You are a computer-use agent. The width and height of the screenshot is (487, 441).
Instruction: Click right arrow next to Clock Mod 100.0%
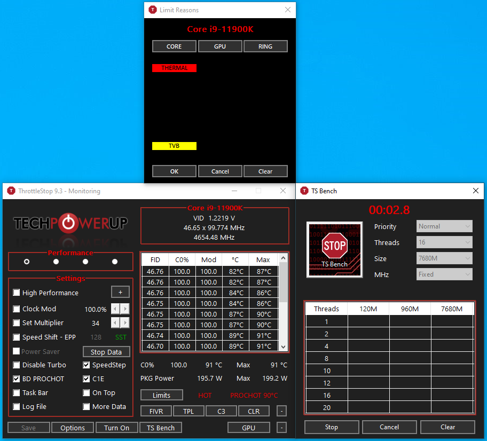tap(125, 309)
